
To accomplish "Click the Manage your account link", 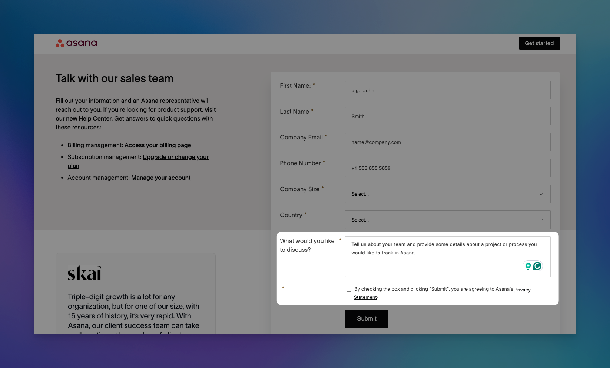I will [160, 178].
